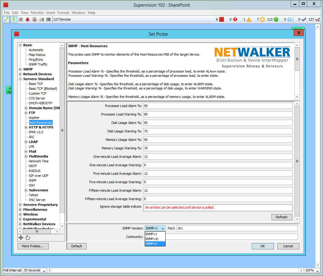Open the Format menu
The image size is (323, 276).
(x=63, y=13)
